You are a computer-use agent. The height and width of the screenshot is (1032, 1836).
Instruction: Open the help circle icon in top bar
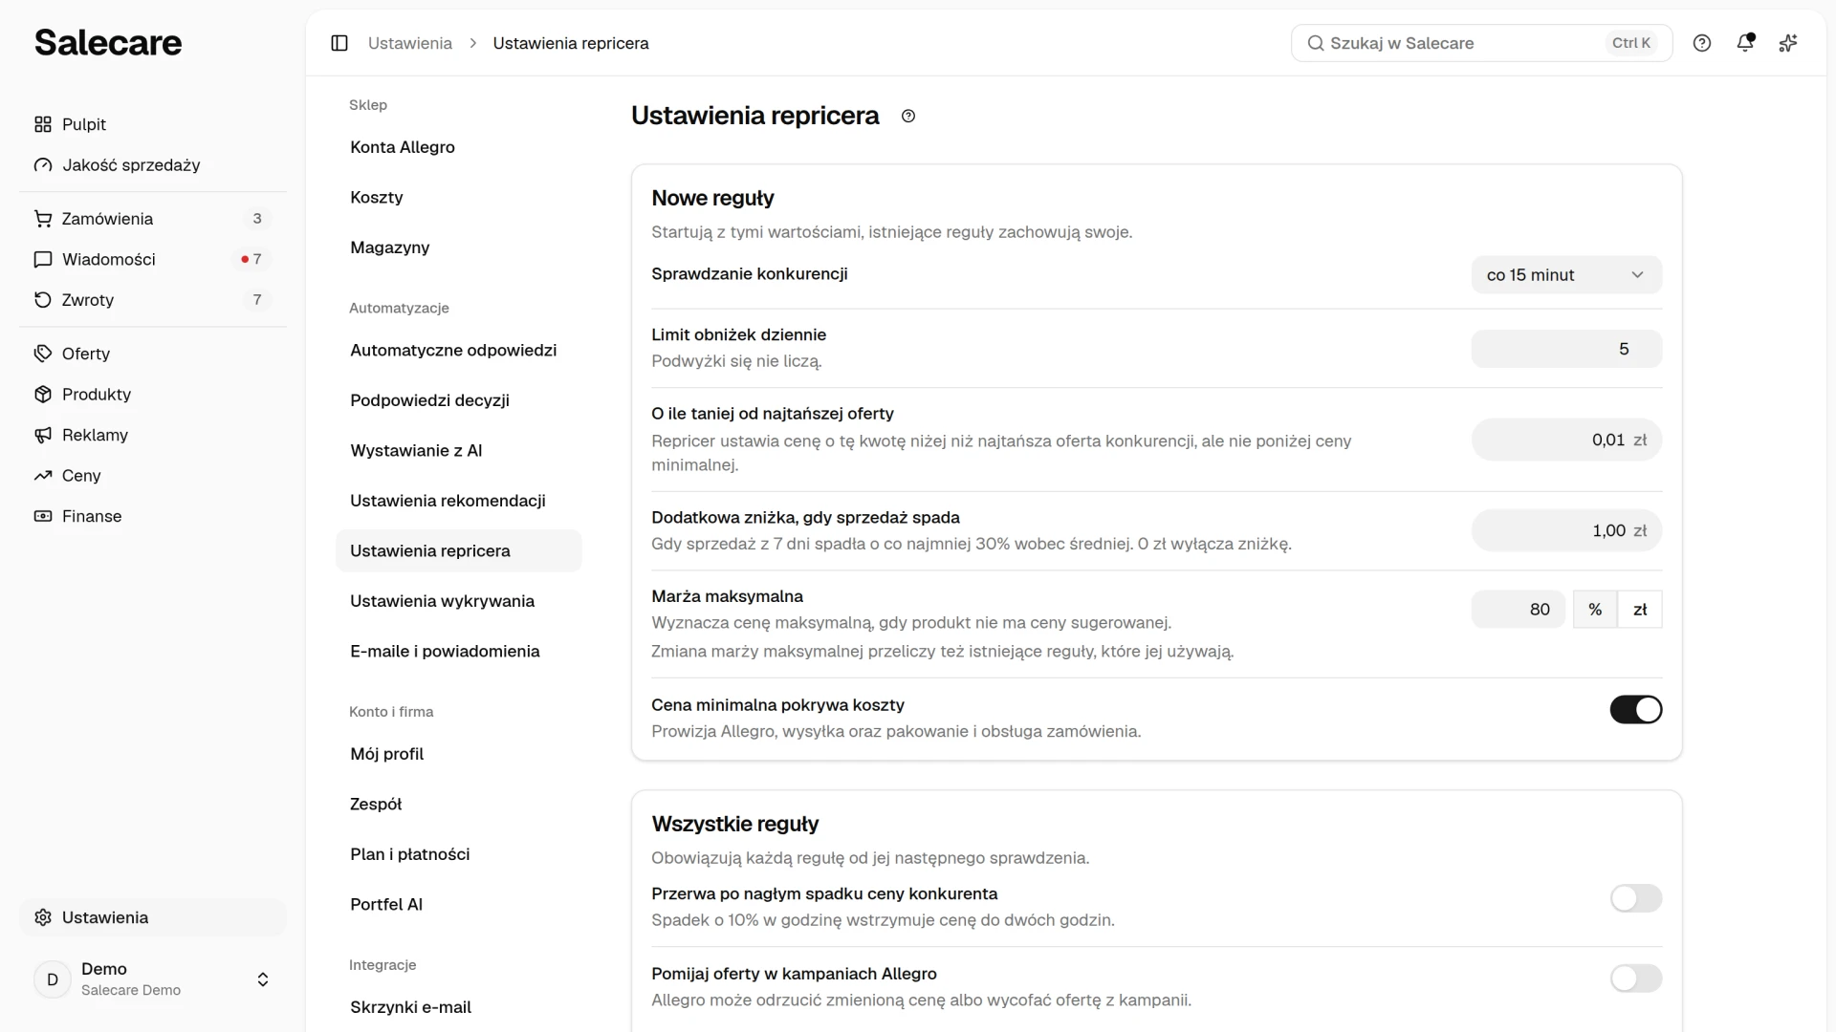point(1702,43)
